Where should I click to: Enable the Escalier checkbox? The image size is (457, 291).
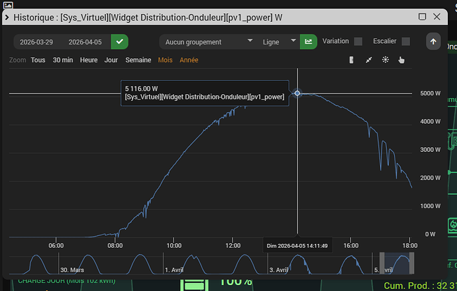(x=406, y=41)
